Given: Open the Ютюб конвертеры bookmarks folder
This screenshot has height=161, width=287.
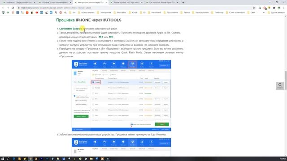Looking at the screenshot, I should tap(235, 13).
